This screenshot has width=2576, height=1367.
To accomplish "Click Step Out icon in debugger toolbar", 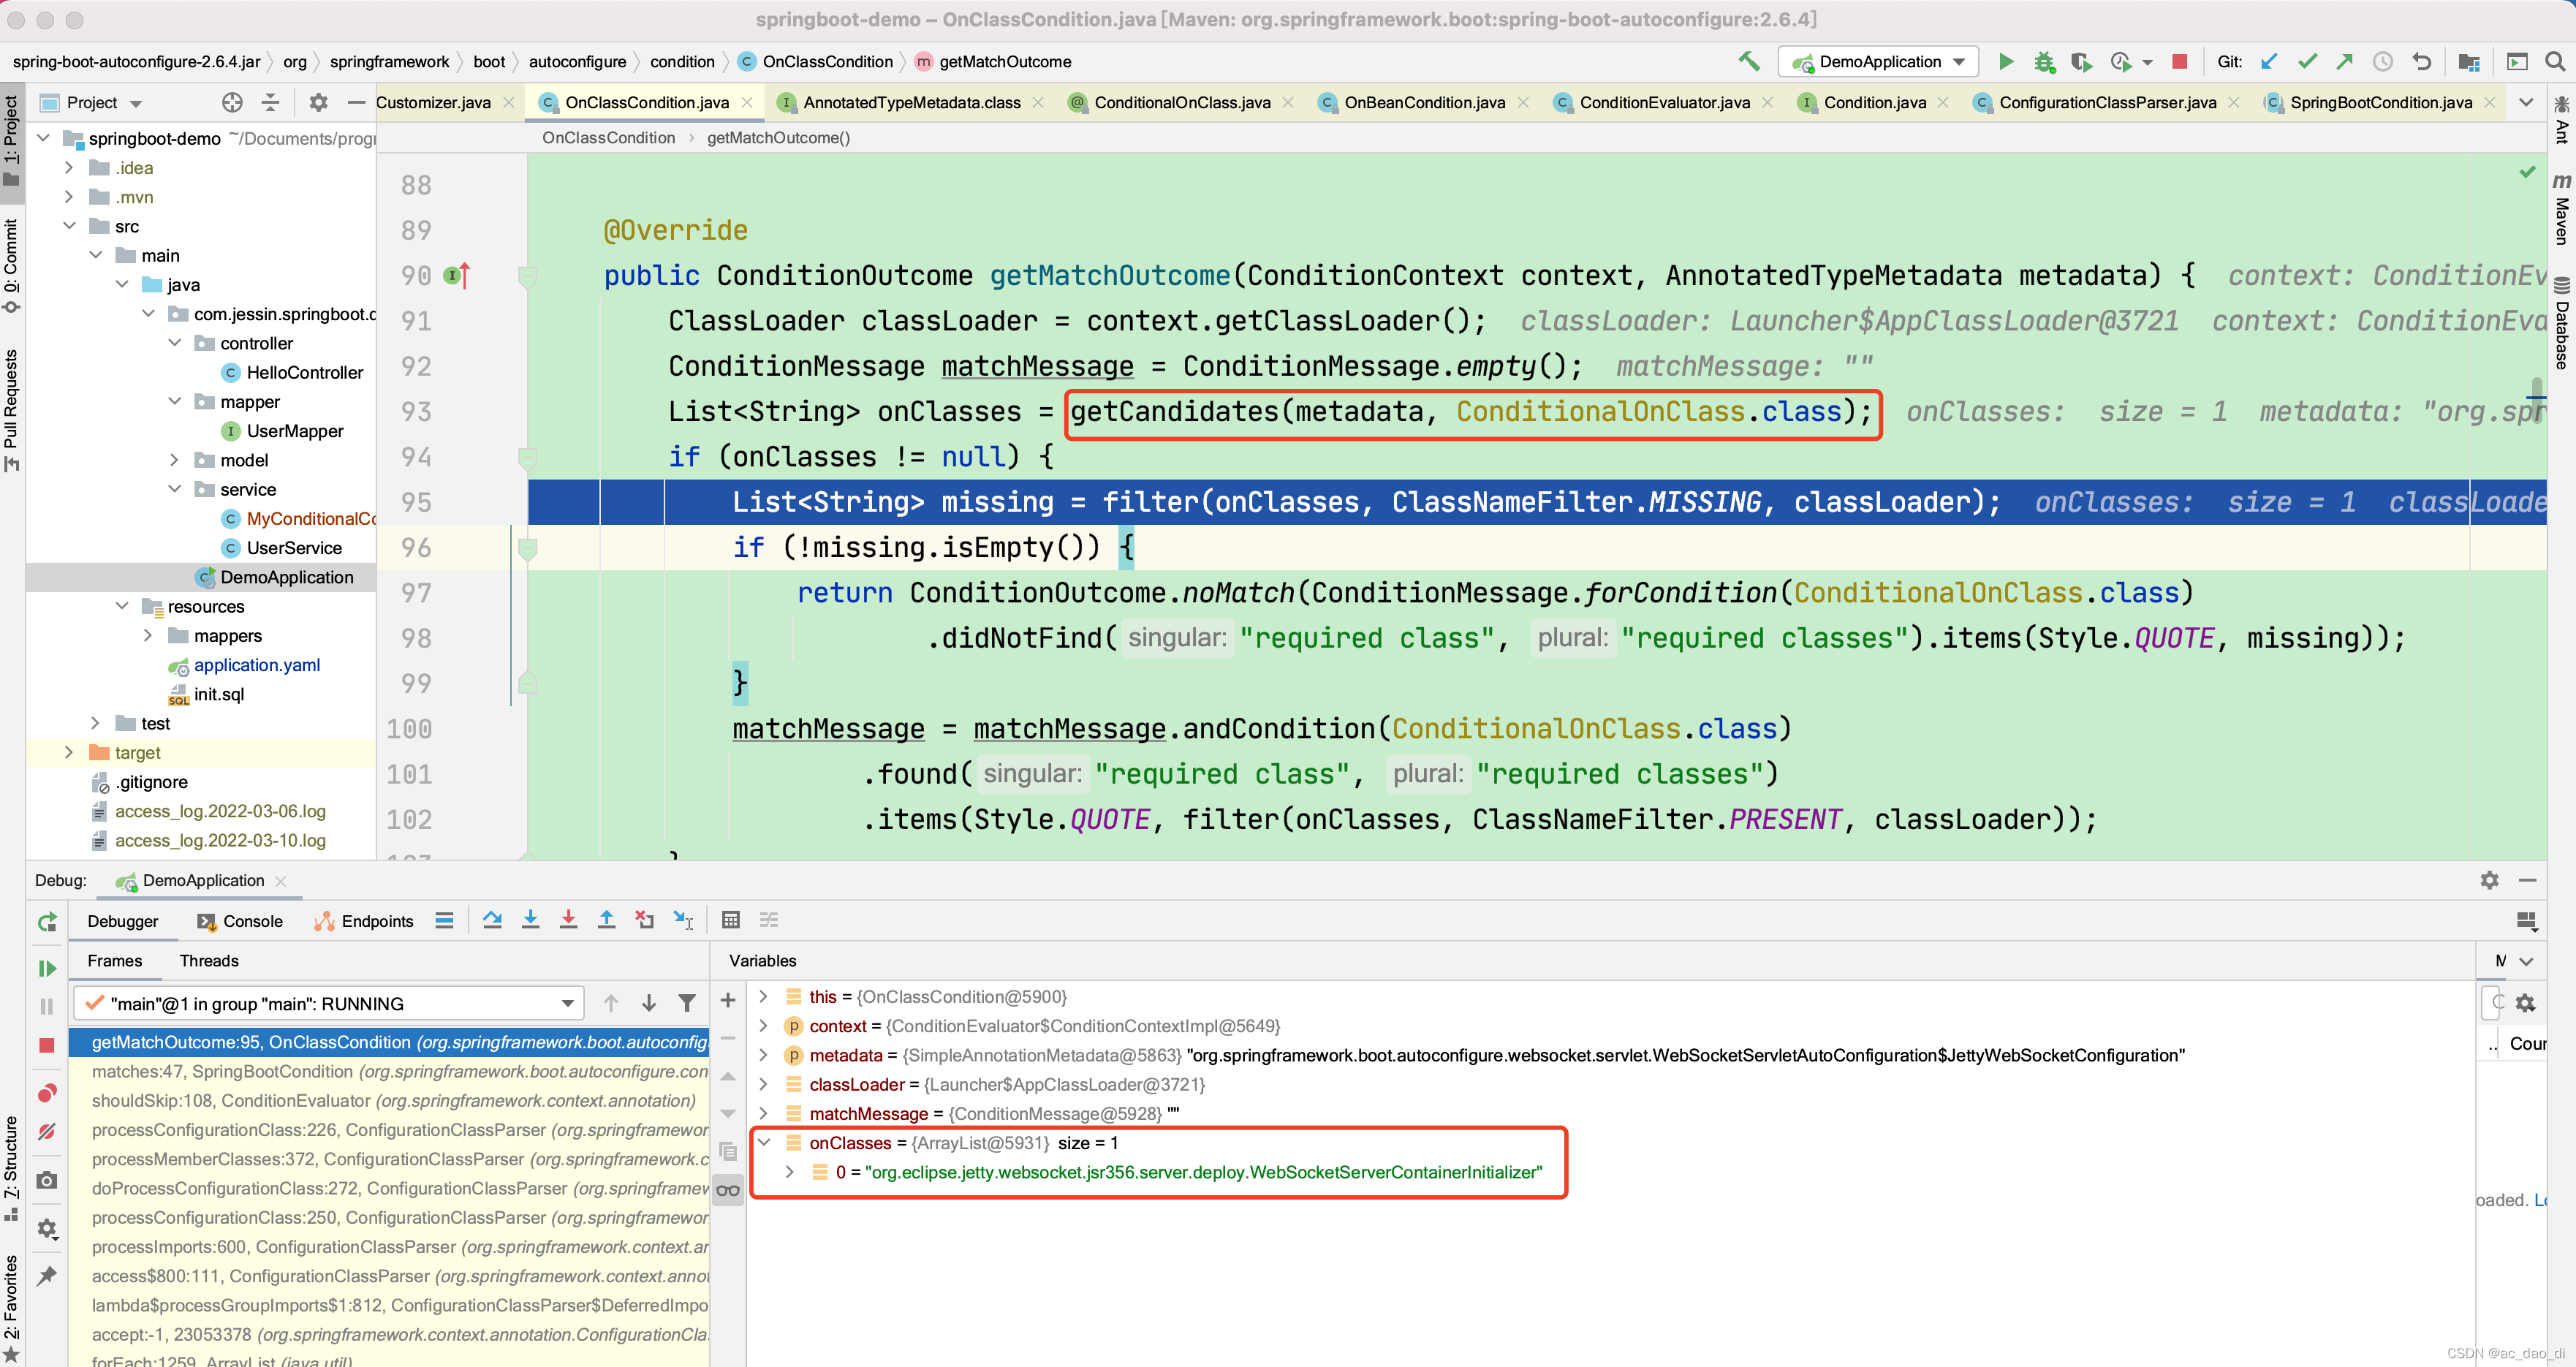I will click(606, 920).
